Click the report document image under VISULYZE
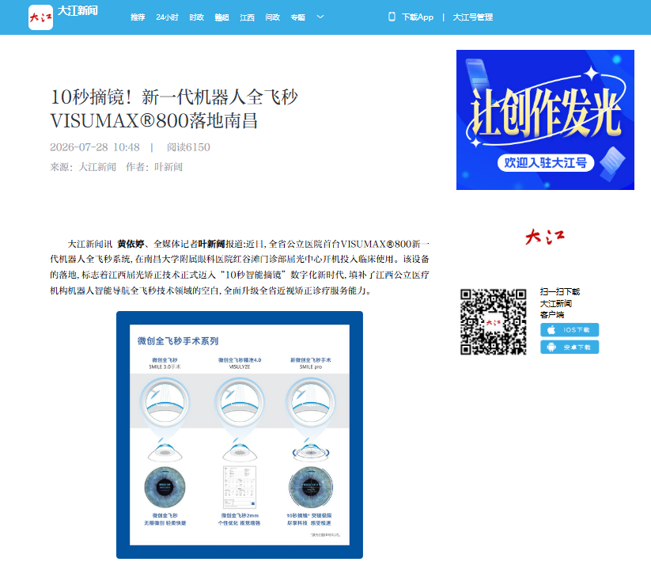 pyautogui.click(x=240, y=487)
